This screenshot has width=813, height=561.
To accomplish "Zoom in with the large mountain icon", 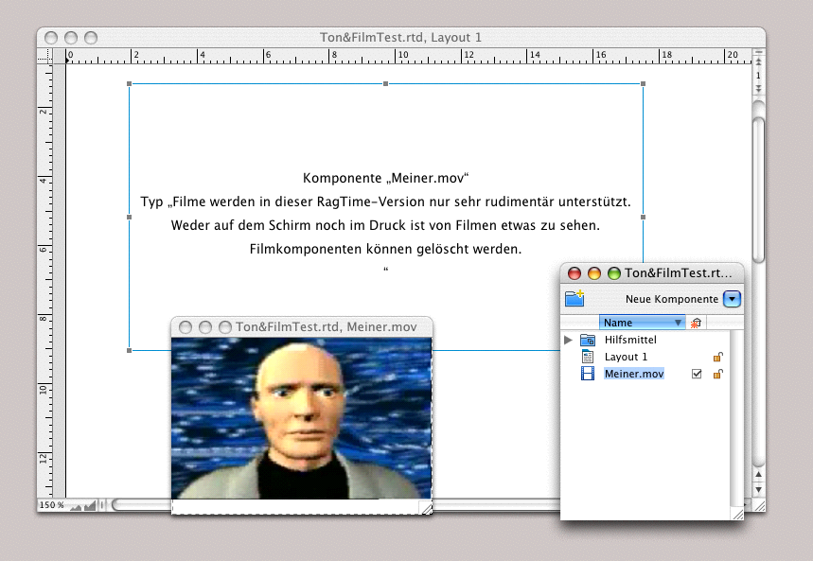I will click(91, 506).
